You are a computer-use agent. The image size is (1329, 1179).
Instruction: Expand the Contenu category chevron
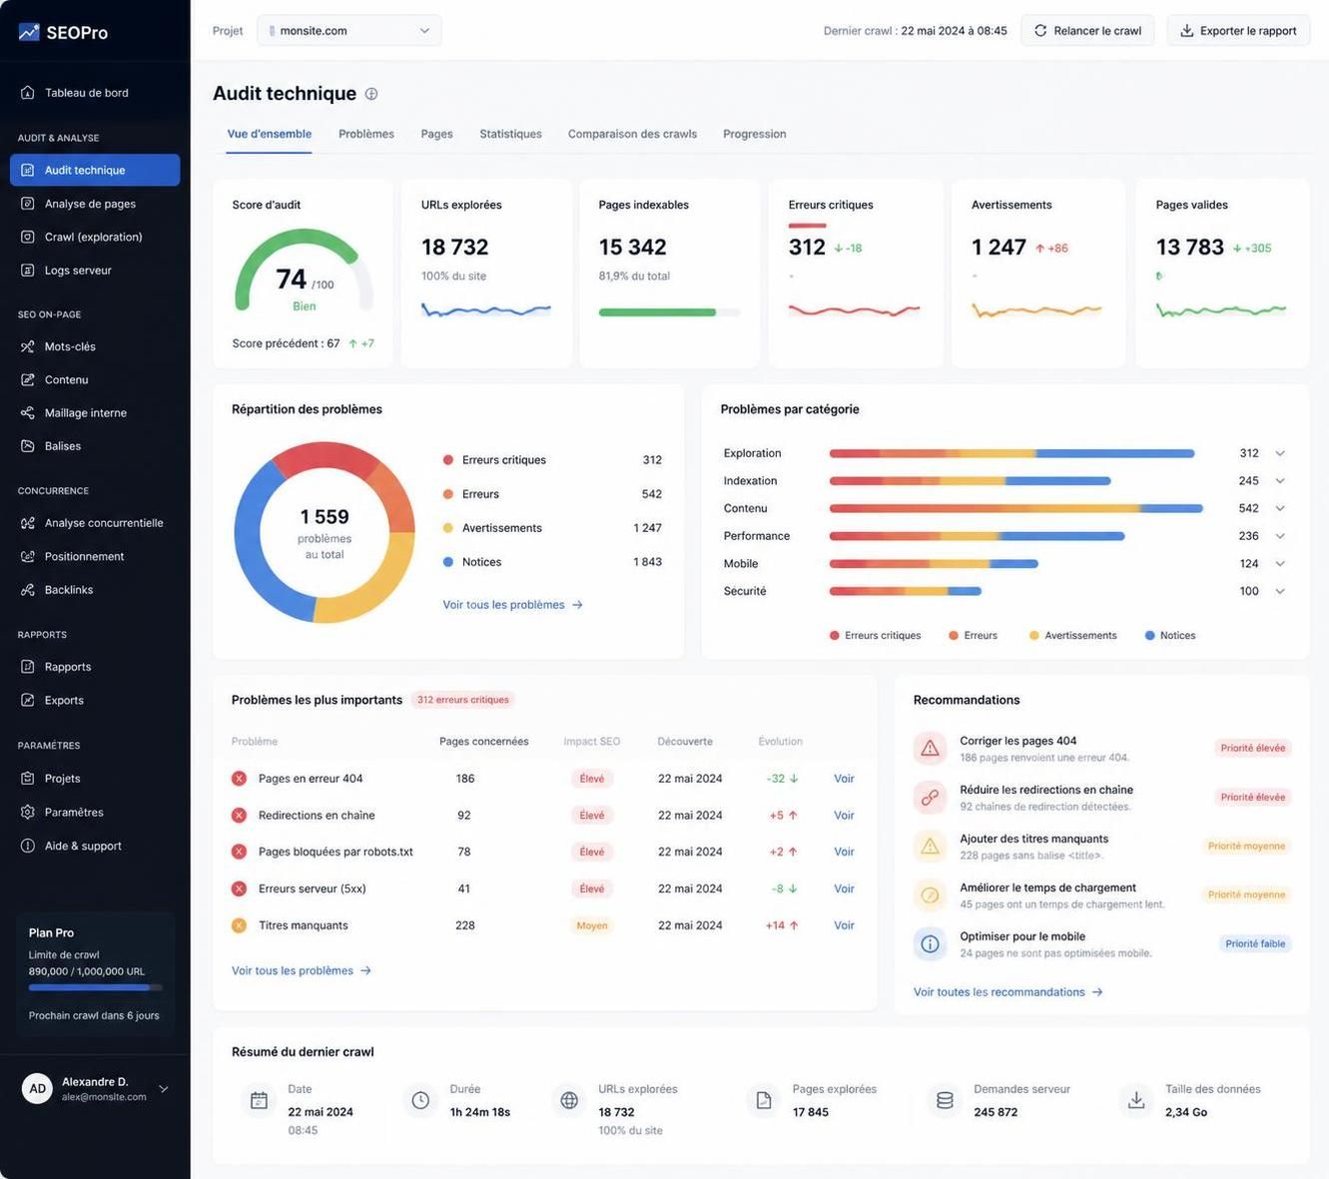coord(1280,508)
